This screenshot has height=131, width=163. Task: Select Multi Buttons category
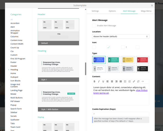(16, 98)
